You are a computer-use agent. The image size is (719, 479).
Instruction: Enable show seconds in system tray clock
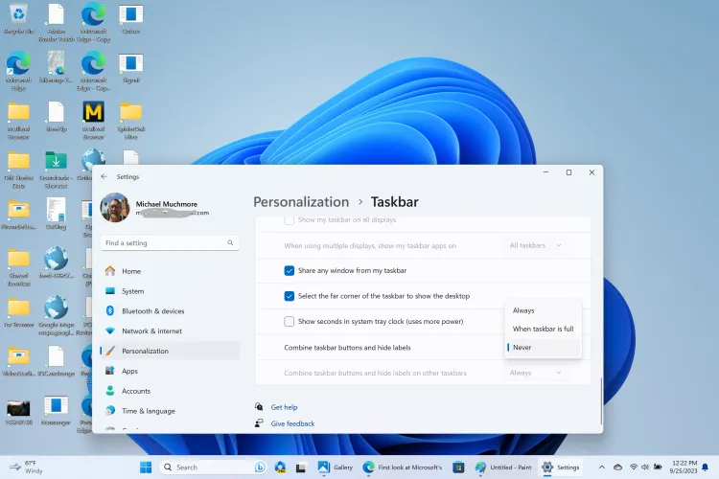[290, 322]
